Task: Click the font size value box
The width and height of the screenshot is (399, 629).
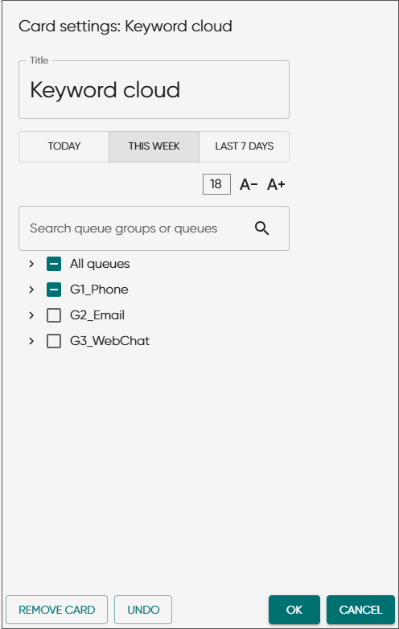Action: click(x=216, y=184)
